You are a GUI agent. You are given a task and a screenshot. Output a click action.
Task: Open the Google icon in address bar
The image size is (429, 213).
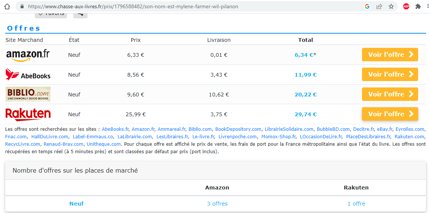pyautogui.click(x=367, y=6)
